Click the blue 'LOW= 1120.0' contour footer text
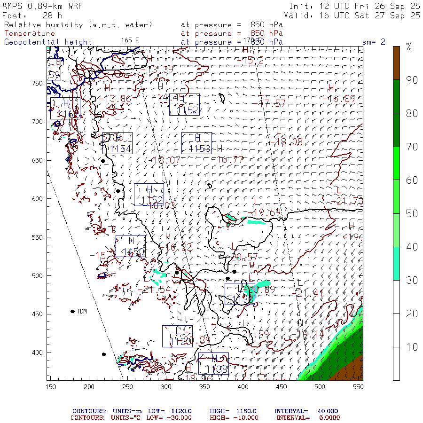This screenshot has width=423, height=423. 169,411
